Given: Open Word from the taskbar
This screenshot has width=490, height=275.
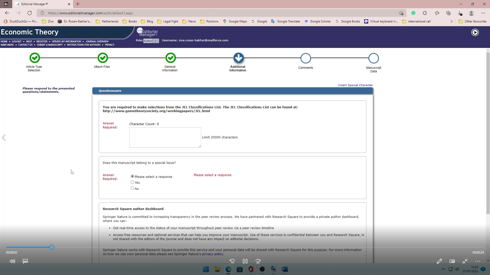Looking at the screenshot, I should pyautogui.click(x=284, y=269).
